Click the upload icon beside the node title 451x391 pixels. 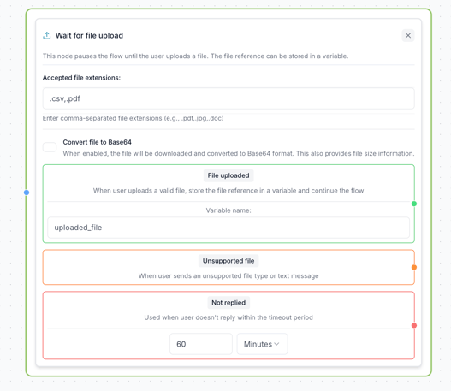coord(46,36)
